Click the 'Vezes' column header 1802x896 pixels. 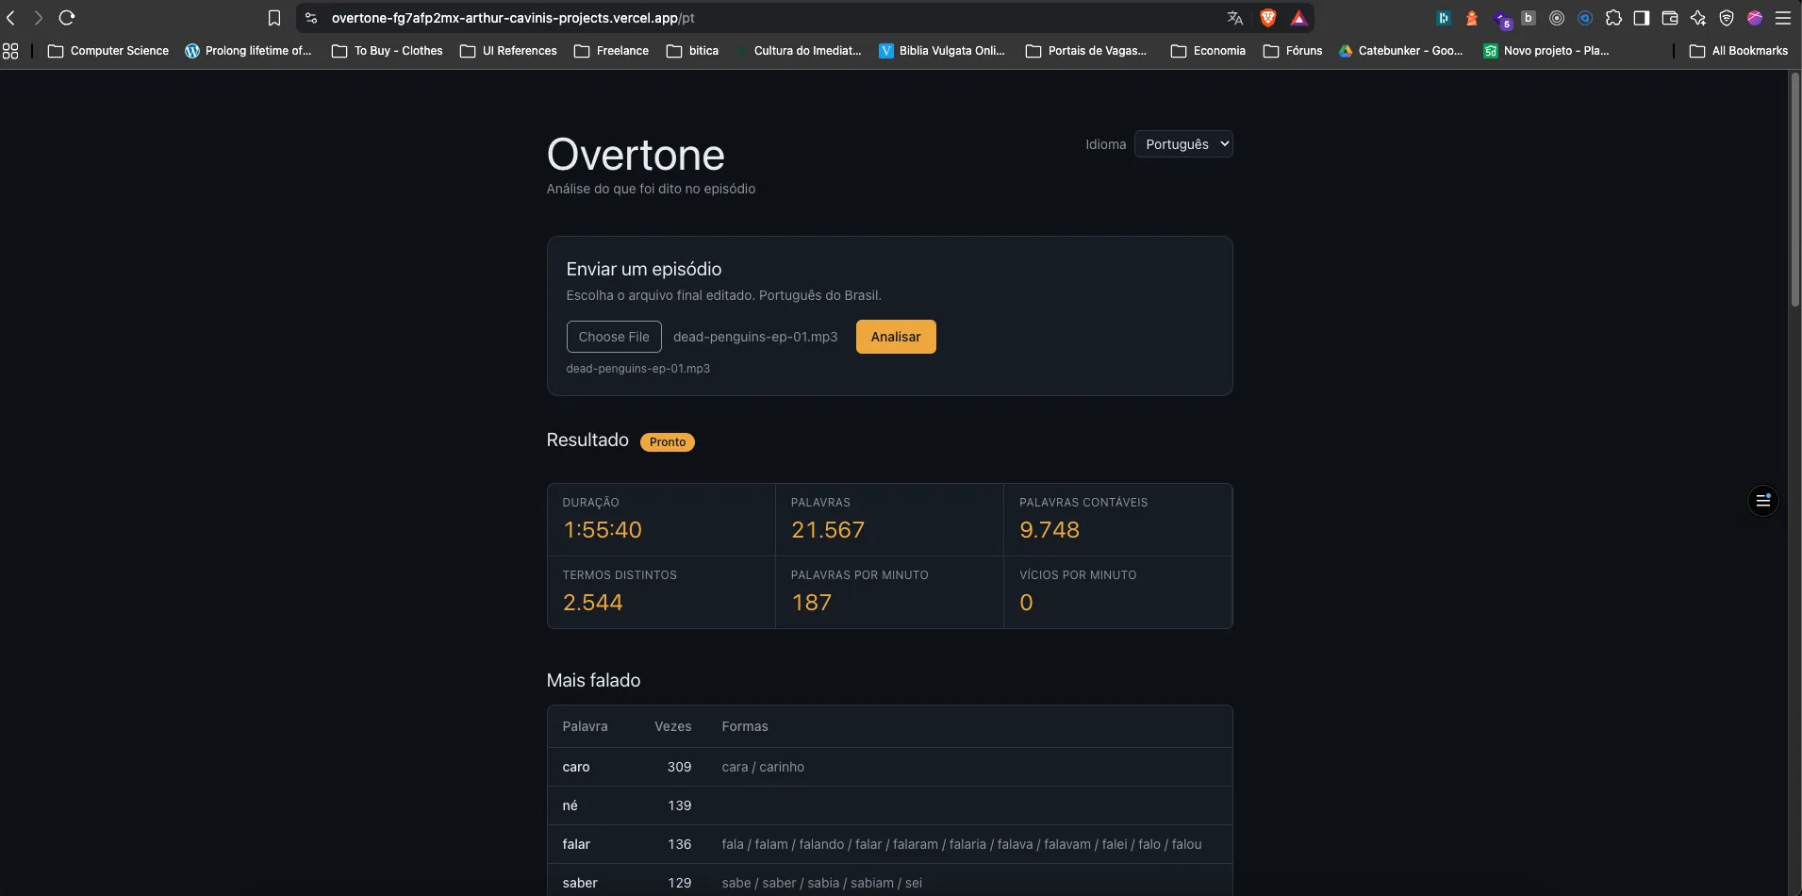673,726
